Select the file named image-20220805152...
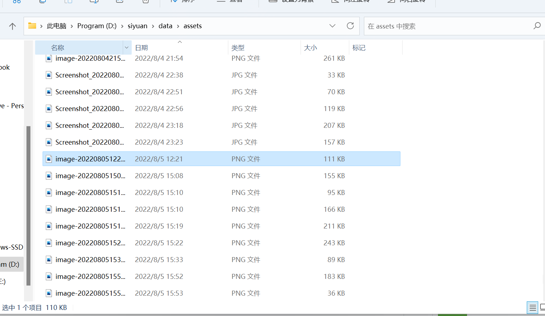Image resolution: width=545 pixels, height=316 pixels. [x=90, y=243]
